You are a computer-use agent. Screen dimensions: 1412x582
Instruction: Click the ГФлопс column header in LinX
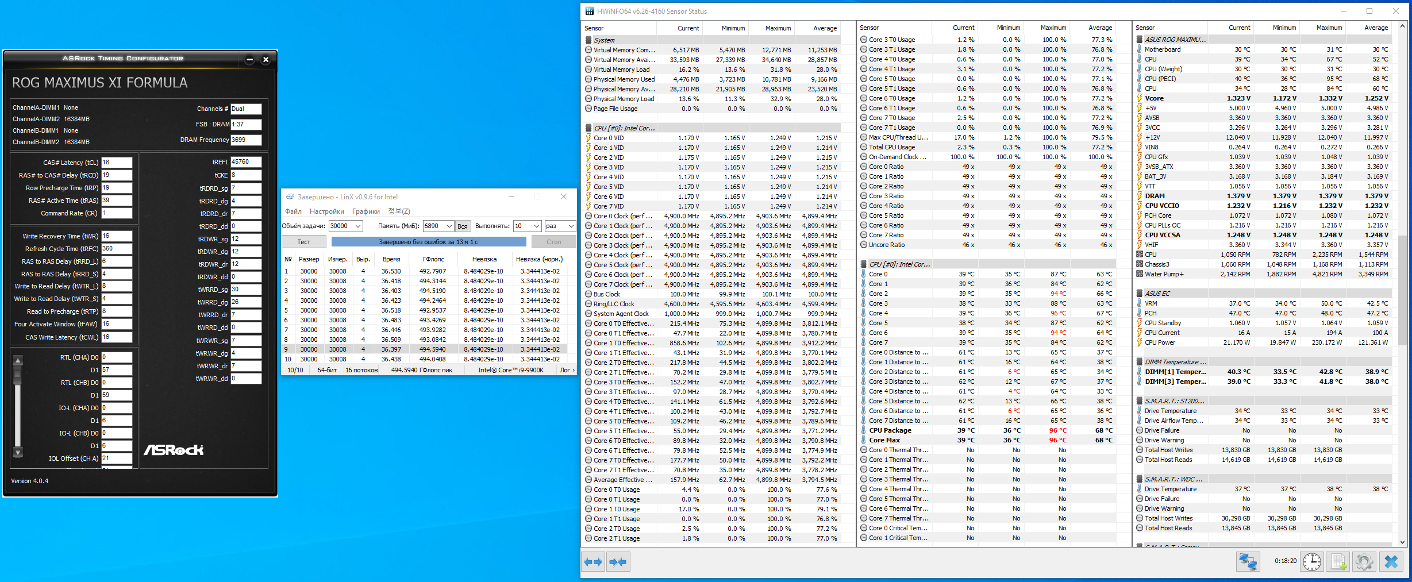433,259
